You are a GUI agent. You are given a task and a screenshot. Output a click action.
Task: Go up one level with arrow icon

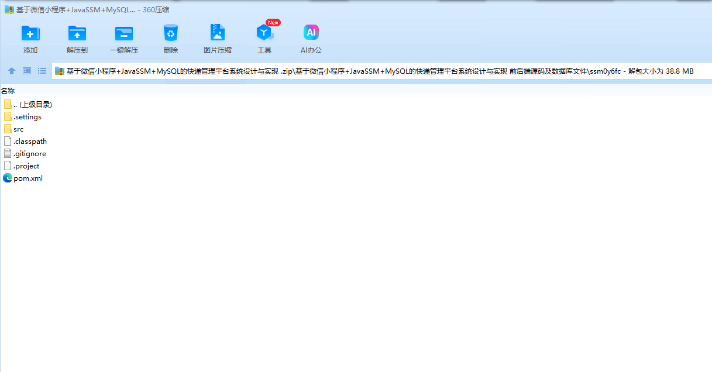pos(12,71)
